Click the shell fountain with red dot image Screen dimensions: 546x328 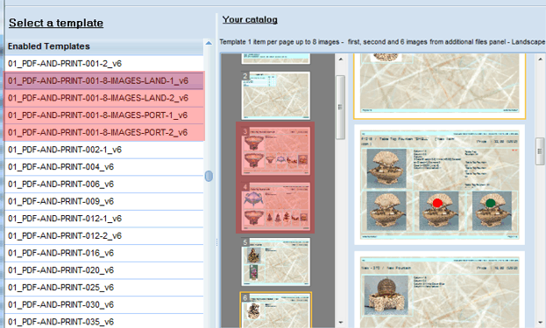click(x=439, y=211)
